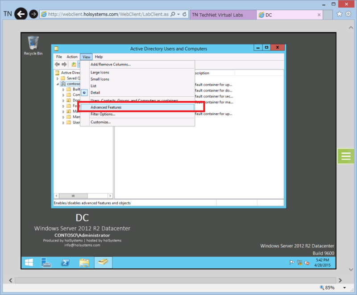Open the address bar dropdown arrow

(179, 14)
